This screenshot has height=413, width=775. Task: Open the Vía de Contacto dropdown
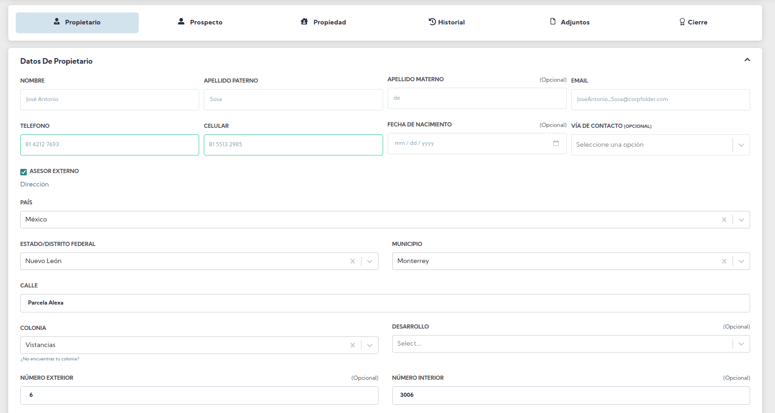[x=741, y=145]
